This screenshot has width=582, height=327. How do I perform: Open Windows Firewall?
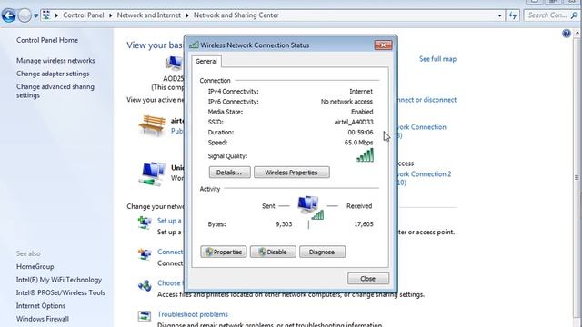pyautogui.click(x=43, y=319)
